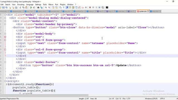The image size is (178, 100).
Task: Open the Settings menu
Action: pyautogui.click(x=38, y=4)
